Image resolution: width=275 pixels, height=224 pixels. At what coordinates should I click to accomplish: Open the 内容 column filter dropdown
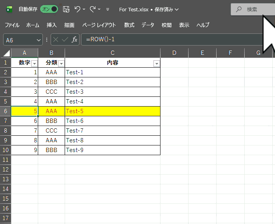157,63
